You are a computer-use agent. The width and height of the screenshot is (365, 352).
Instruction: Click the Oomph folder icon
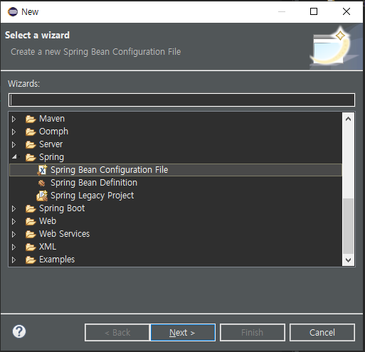[x=31, y=132]
